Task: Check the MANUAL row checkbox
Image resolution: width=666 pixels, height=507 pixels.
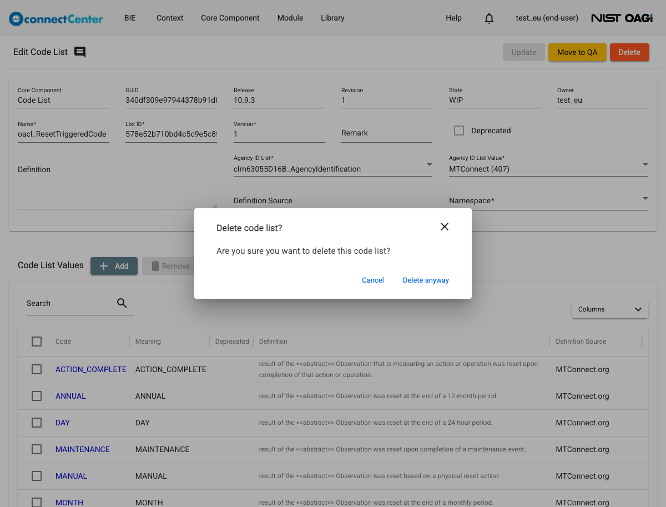Action: click(x=37, y=476)
